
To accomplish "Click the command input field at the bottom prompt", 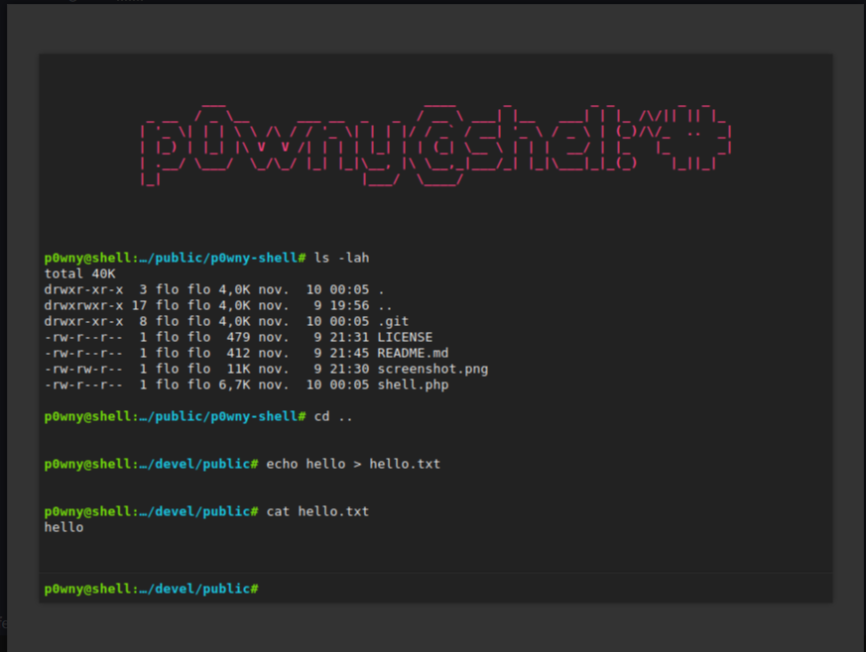I will [544, 589].
